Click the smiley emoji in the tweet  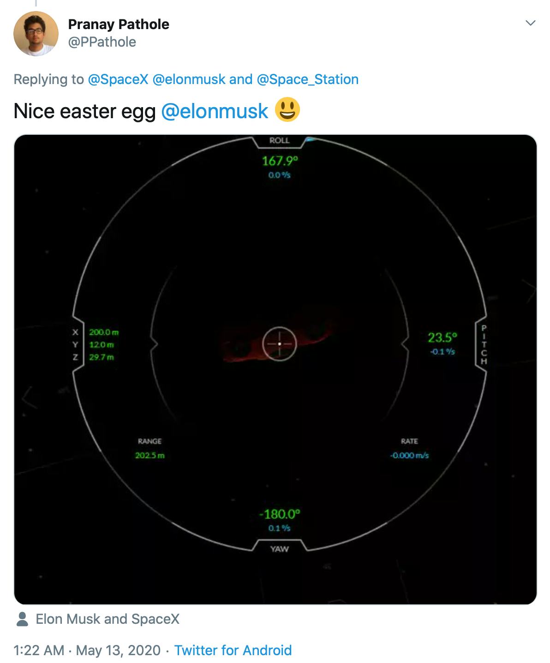(287, 110)
